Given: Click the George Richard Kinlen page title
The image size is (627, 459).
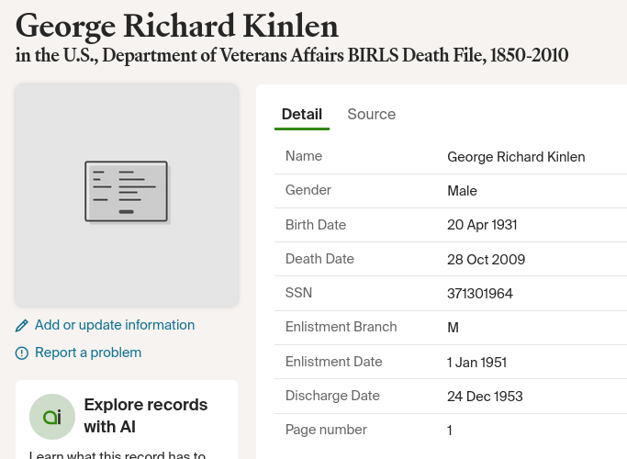Looking at the screenshot, I should (177, 25).
